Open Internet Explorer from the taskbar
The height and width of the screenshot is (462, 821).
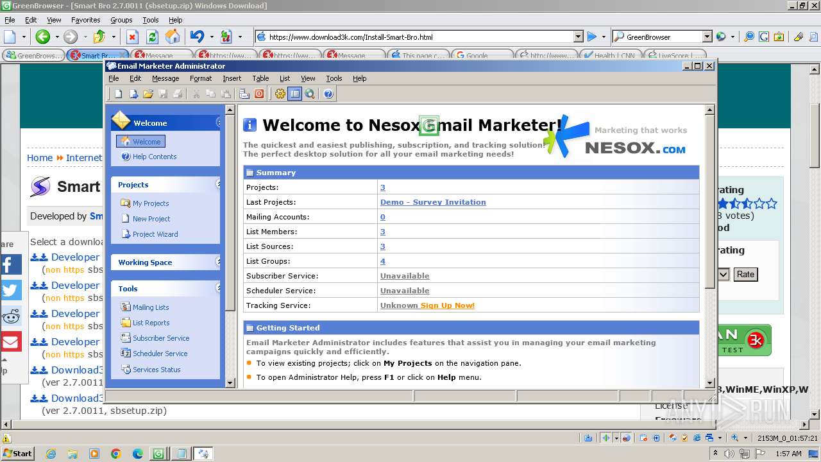[51, 454]
